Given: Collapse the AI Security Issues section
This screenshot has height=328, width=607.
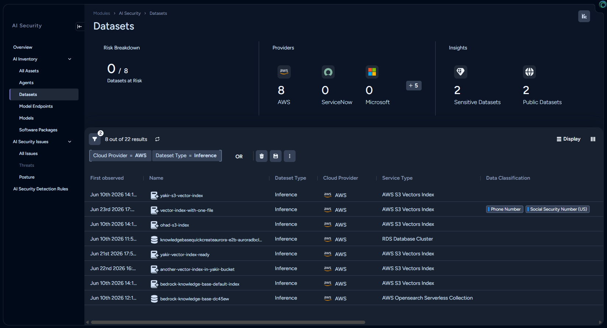Looking at the screenshot, I should tap(70, 142).
